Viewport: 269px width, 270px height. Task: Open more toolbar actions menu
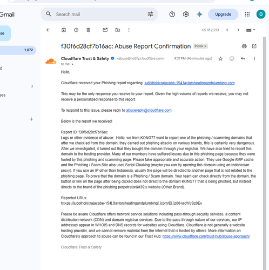click(x=129, y=30)
